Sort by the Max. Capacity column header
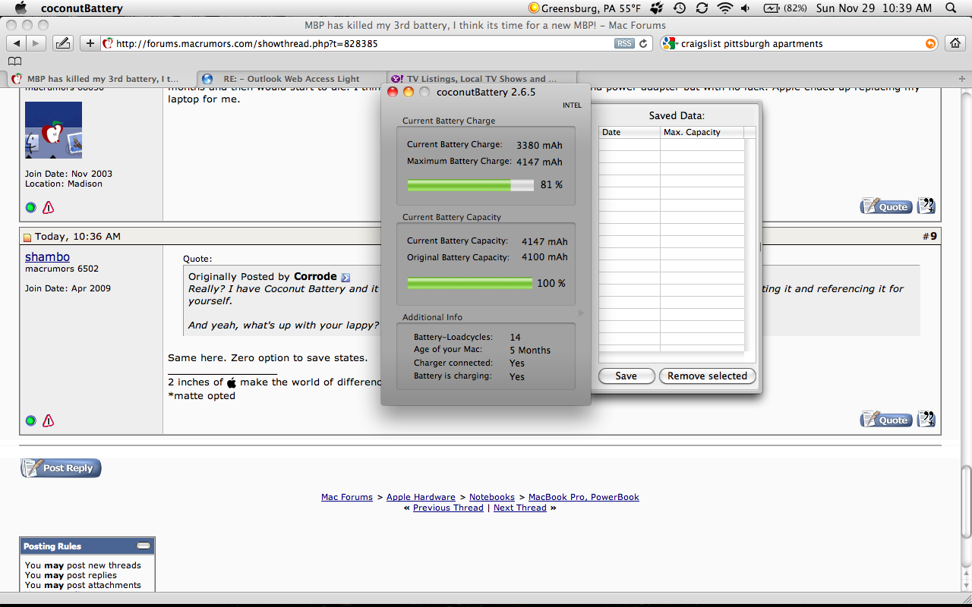Viewport: 972px width, 607px height. tap(702, 132)
